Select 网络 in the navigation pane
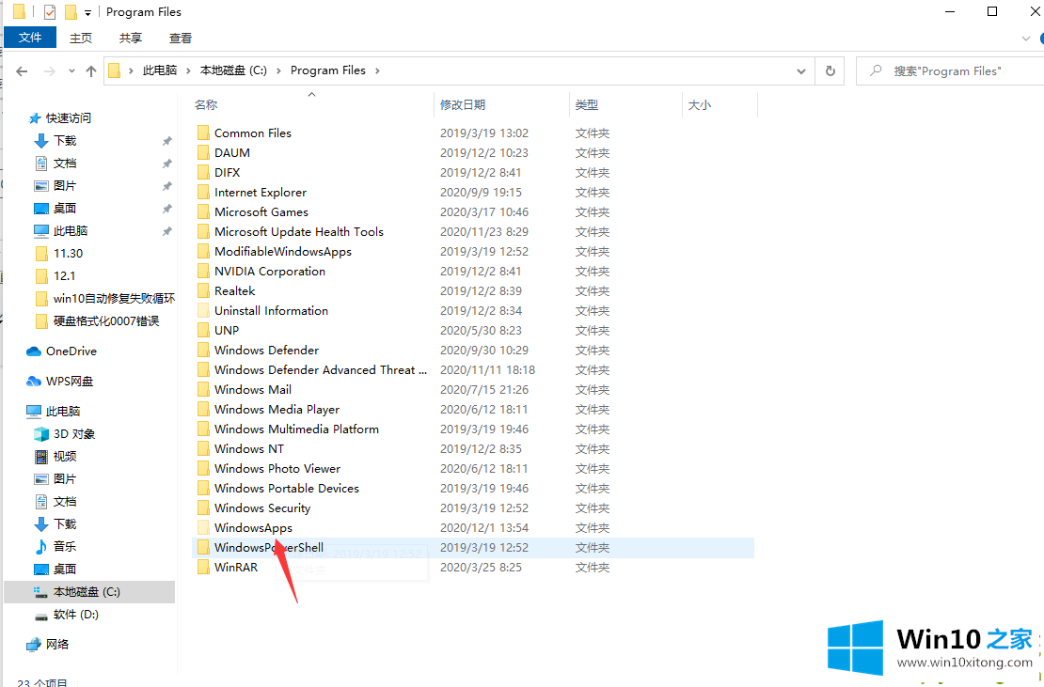 tap(57, 645)
